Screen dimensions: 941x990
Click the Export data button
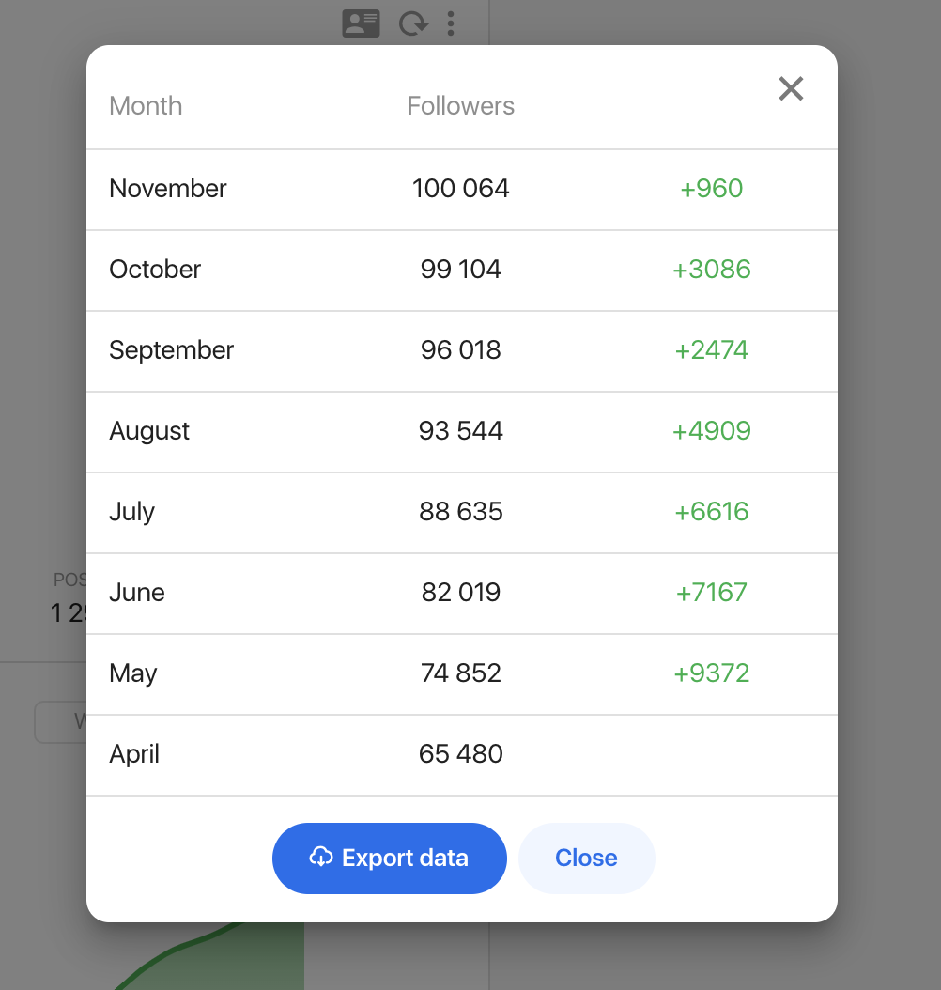(x=389, y=858)
